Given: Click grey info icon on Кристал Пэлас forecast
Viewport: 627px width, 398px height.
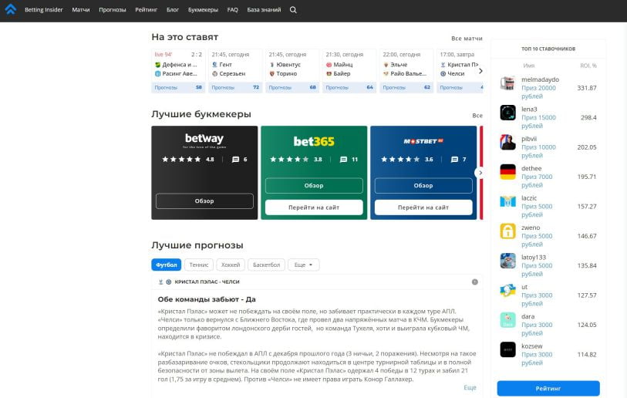Looking at the screenshot, I should (474, 282).
